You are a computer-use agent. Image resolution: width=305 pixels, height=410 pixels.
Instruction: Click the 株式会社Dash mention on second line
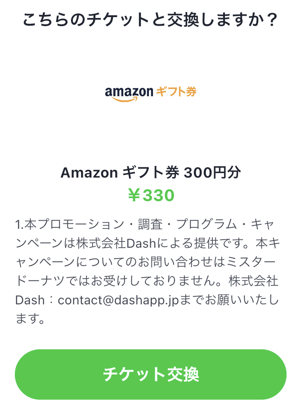tap(116, 244)
